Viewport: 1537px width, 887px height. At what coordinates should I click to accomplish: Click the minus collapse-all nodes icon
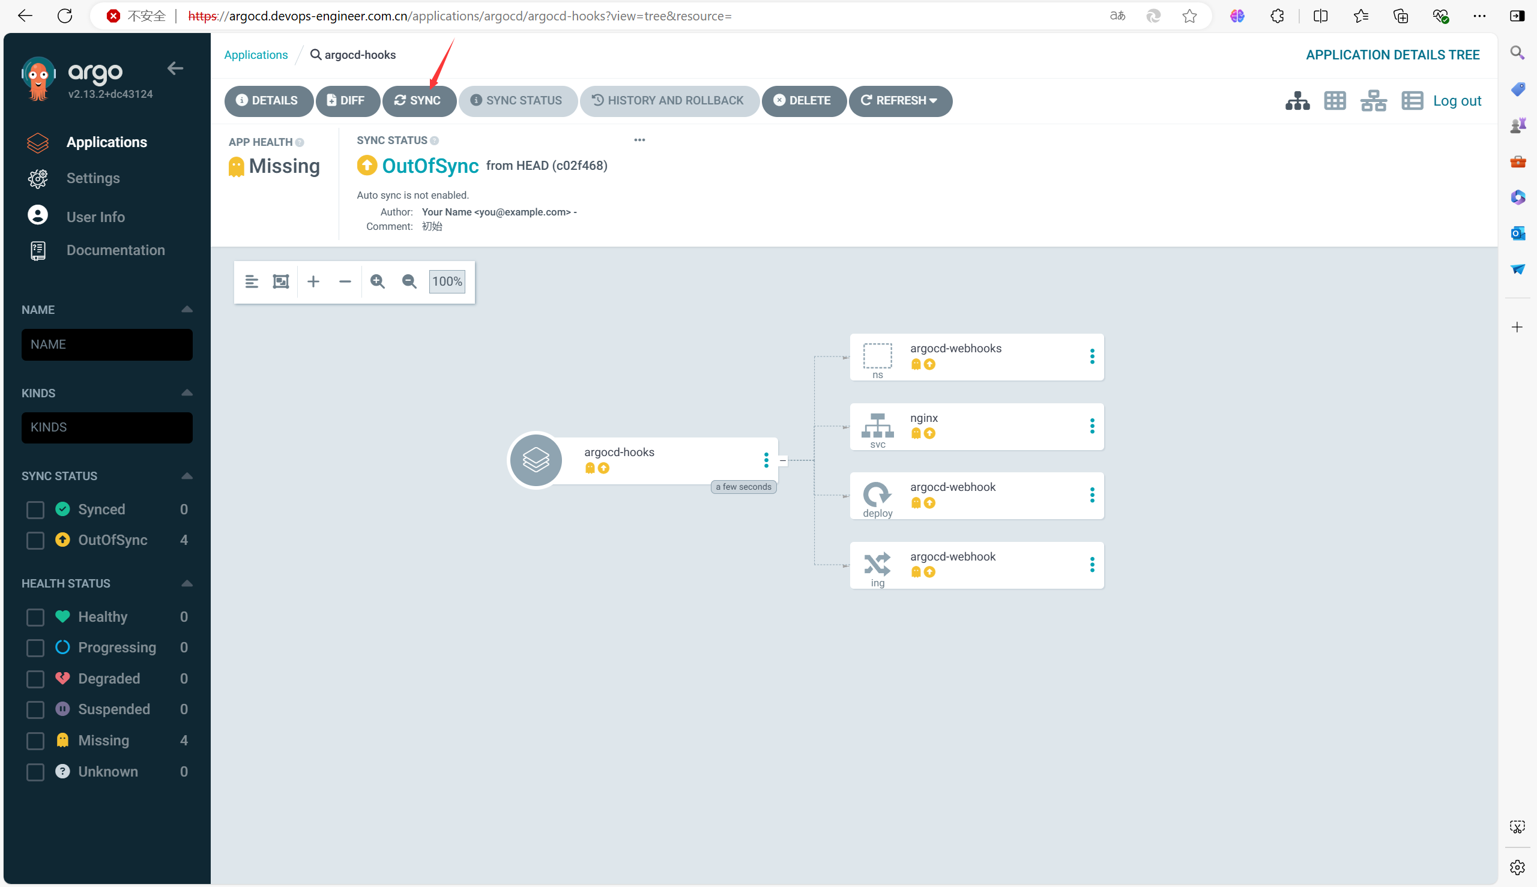(345, 281)
